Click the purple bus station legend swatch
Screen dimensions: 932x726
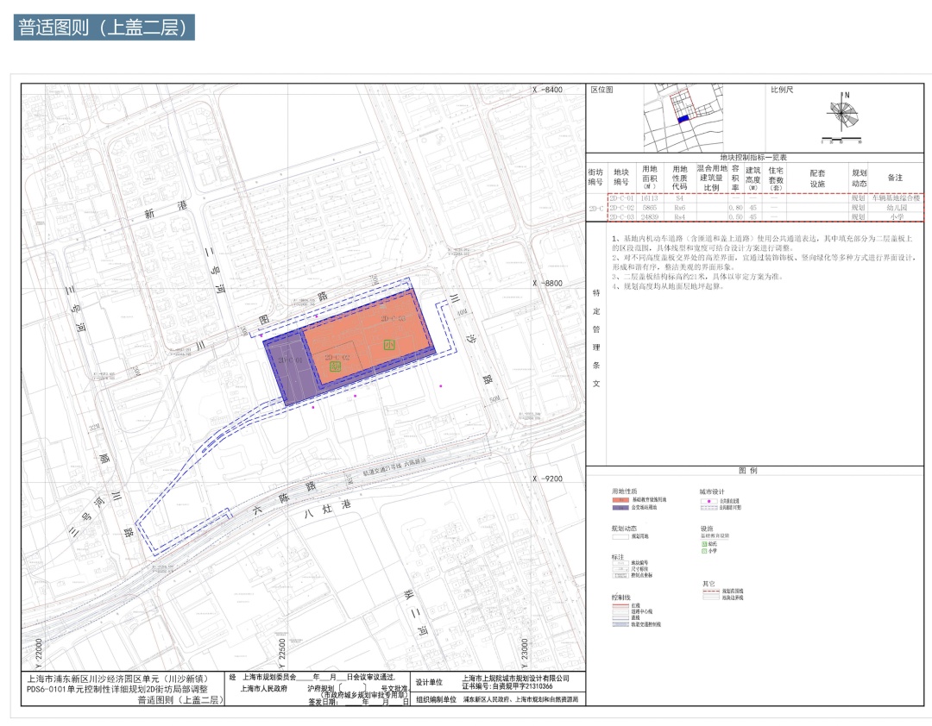[x=620, y=507]
